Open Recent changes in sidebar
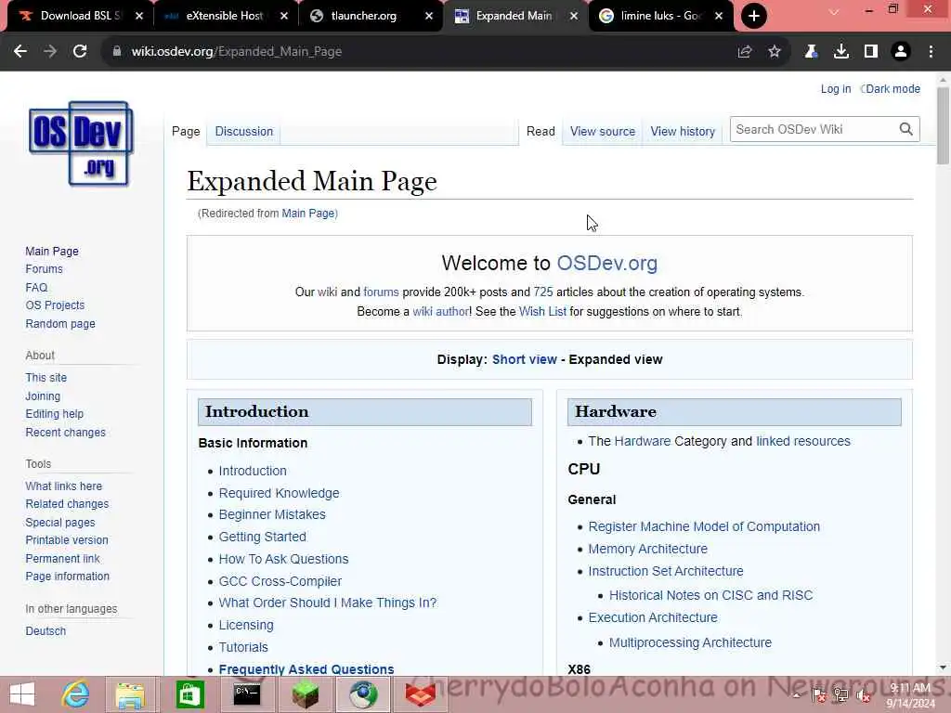The height and width of the screenshot is (713, 951). (66, 433)
